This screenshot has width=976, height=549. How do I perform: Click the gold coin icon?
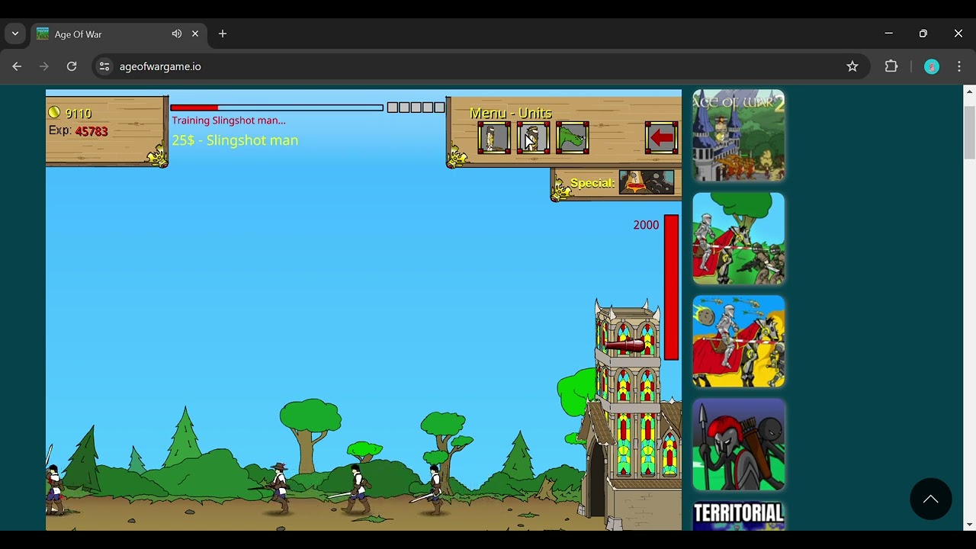54,113
